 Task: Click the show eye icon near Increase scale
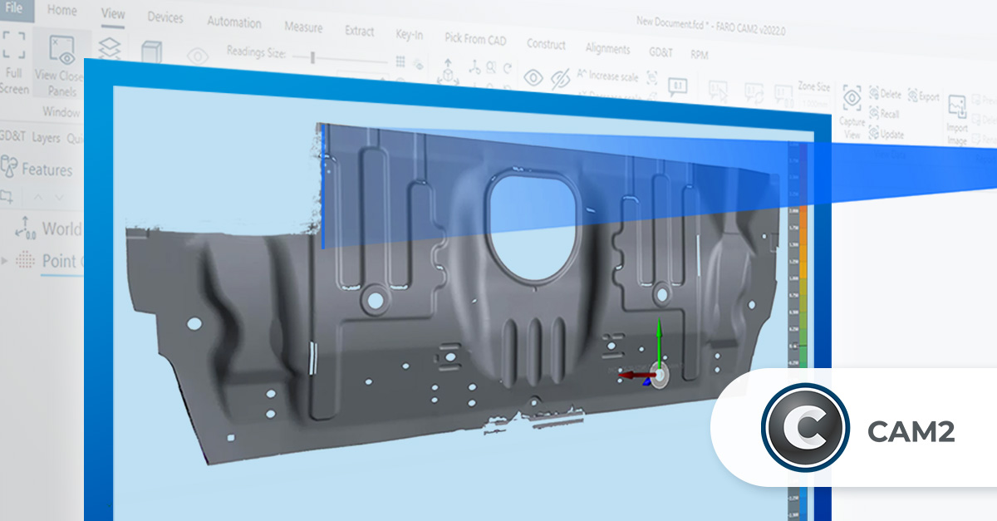(533, 78)
